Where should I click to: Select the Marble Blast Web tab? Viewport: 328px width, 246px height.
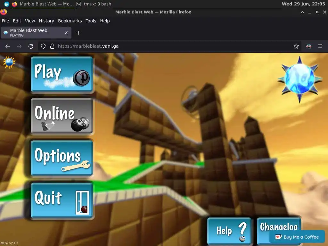click(x=36, y=33)
